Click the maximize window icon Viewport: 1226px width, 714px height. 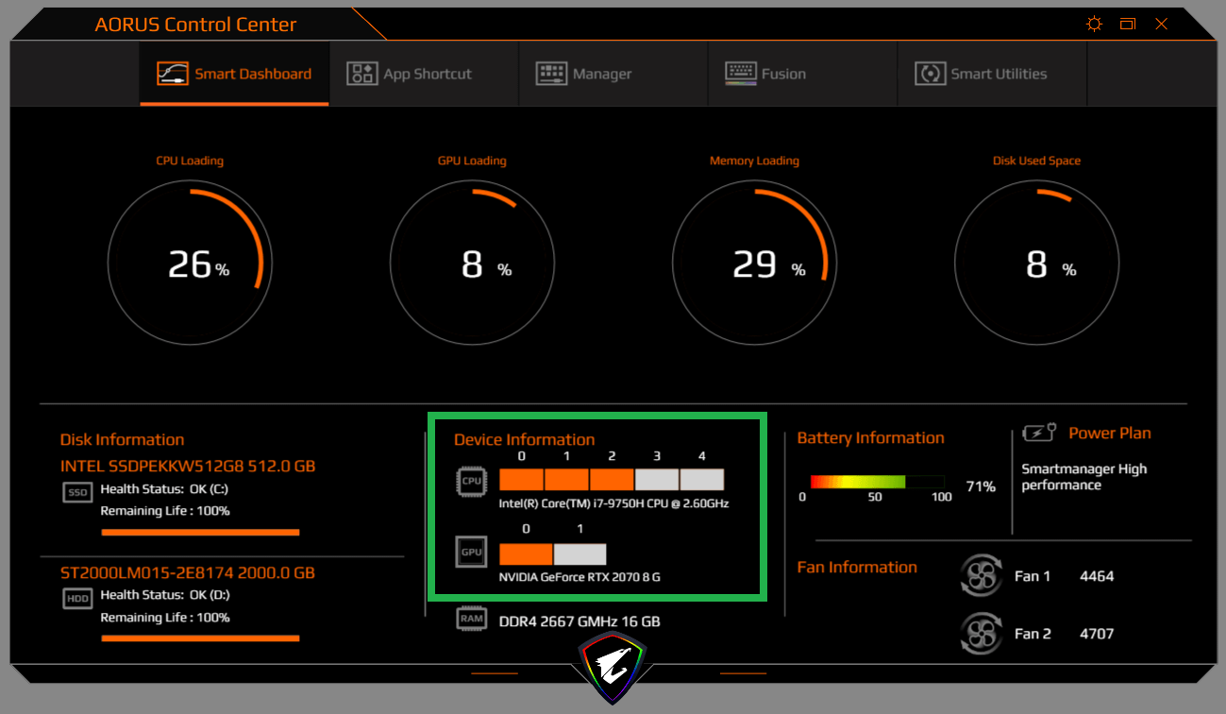click(1128, 25)
